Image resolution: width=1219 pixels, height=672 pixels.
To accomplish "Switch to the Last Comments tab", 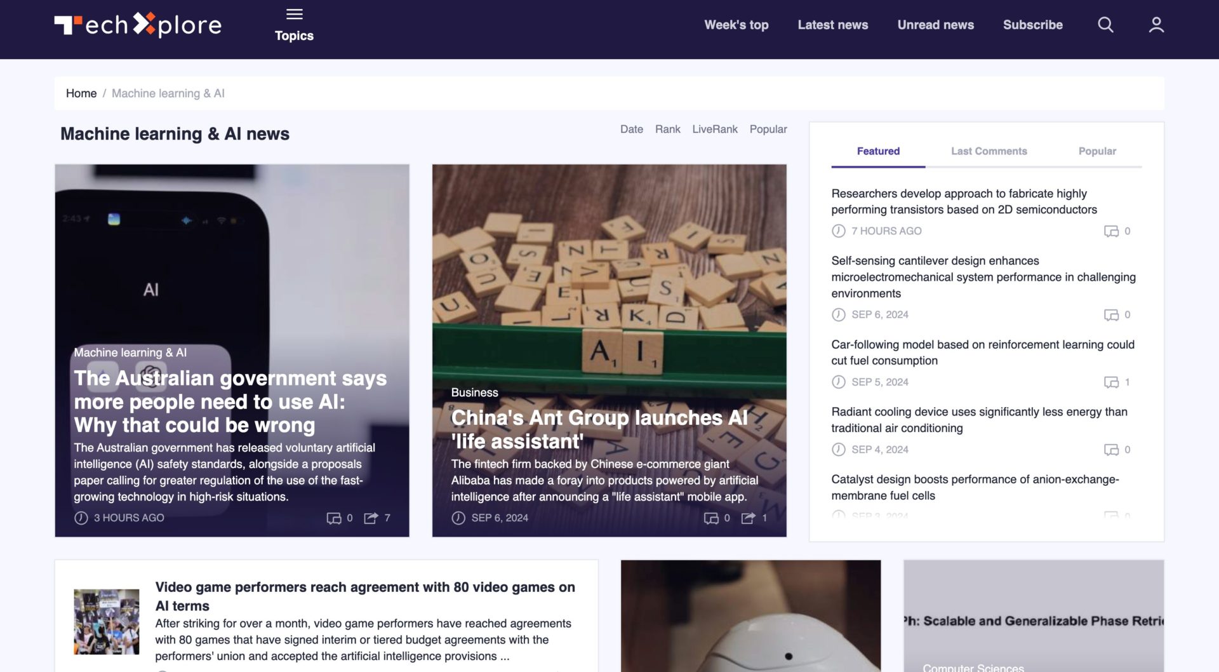I will pos(989,151).
